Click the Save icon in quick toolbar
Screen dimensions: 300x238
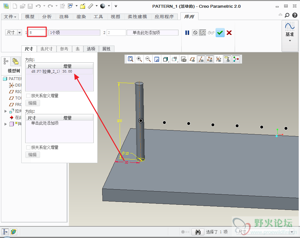(x=30, y=6)
